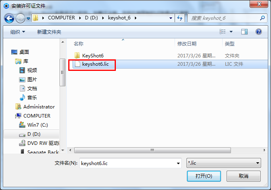Expand the file name history dropdown
The width and height of the screenshot is (271, 190).
coord(178,163)
